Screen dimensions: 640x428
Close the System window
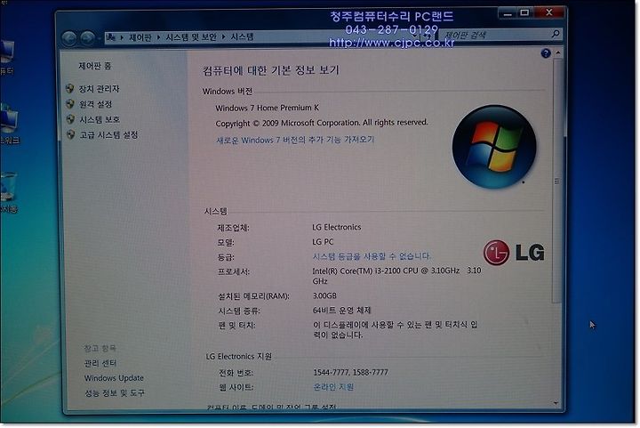tap(549, 12)
